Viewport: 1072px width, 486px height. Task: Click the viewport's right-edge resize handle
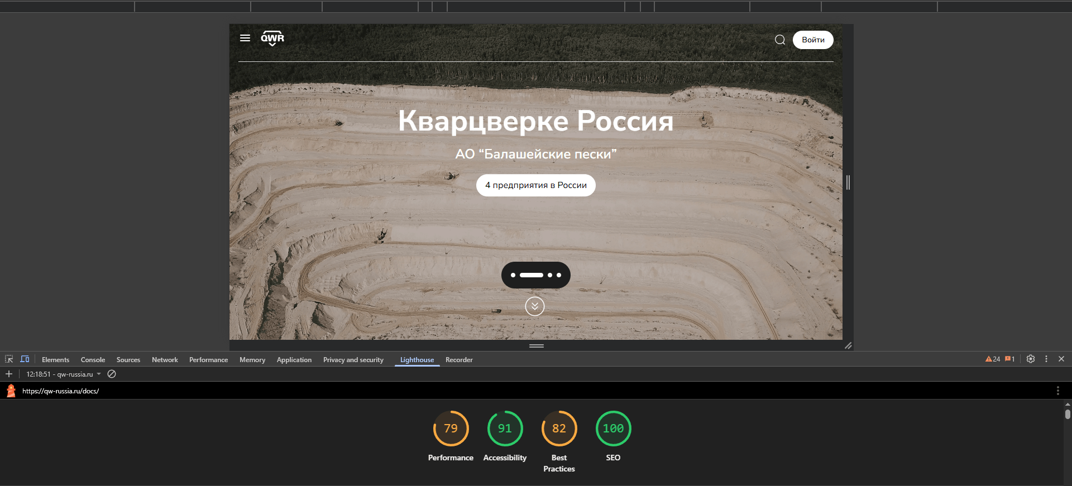pos(848,182)
